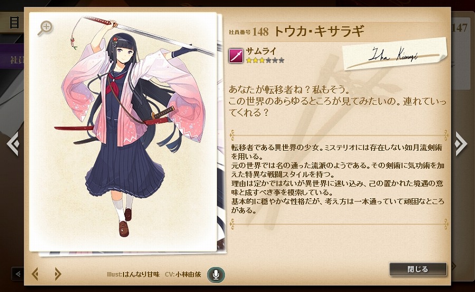Click the Toka Kisaragi signature note
This screenshot has height=292, width=475.
pos(395,54)
